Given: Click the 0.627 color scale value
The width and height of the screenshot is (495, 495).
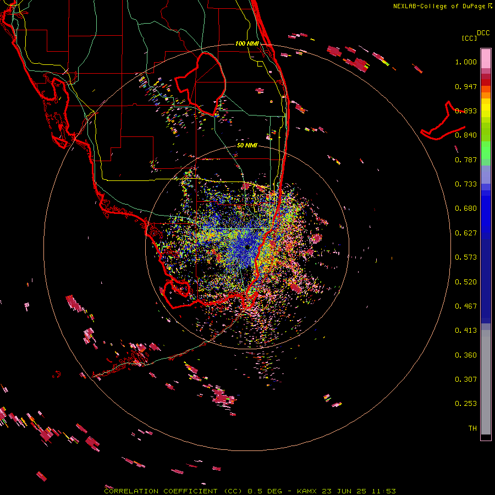Looking at the screenshot, I should pos(466,233).
